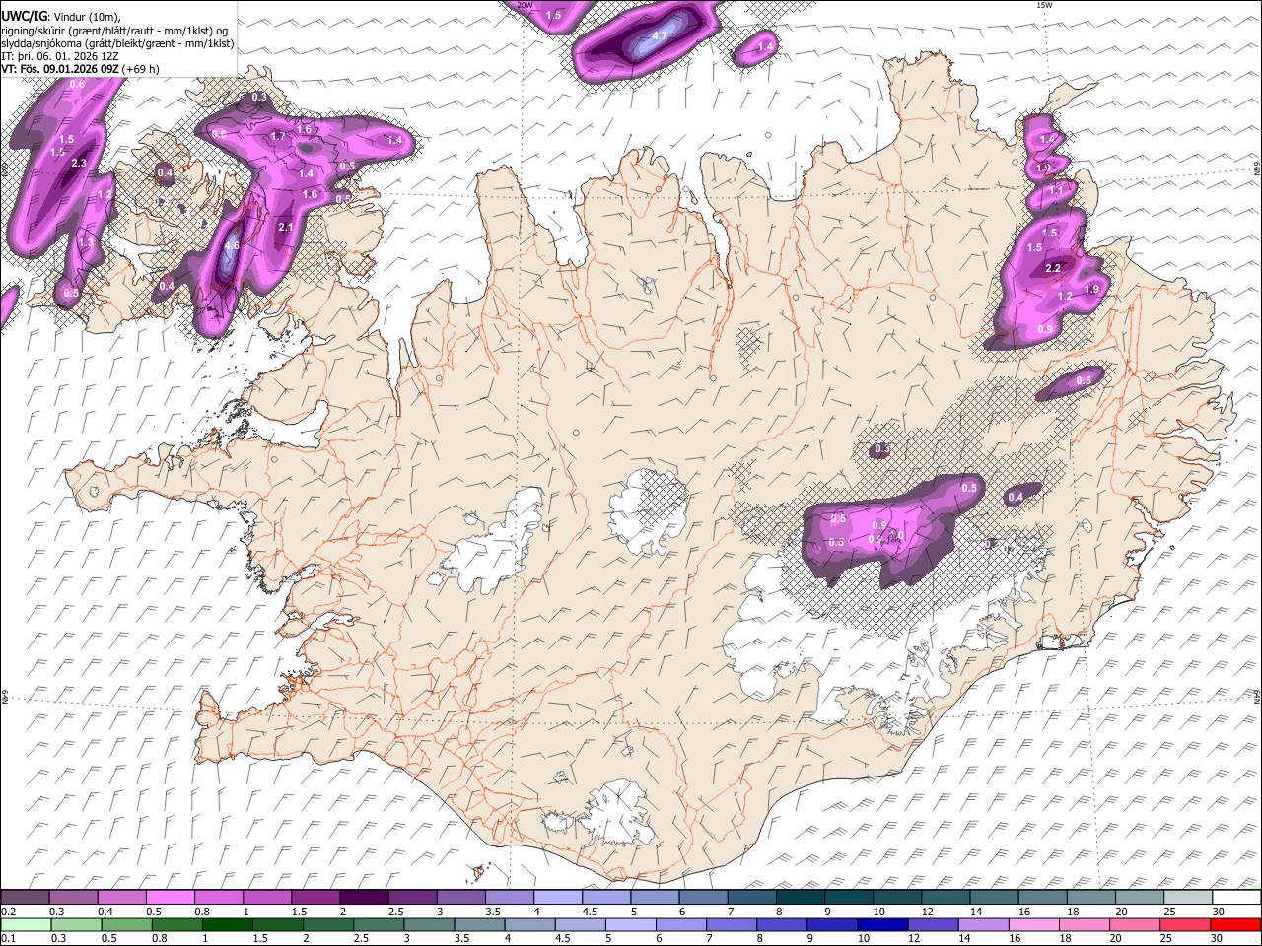The width and height of the screenshot is (1262, 946).
Task: Click the bright red swatch ending the lower legend
Action: click(x=1234, y=924)
